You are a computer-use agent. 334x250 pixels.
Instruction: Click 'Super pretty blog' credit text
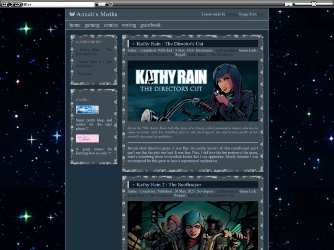pos(94,124)
